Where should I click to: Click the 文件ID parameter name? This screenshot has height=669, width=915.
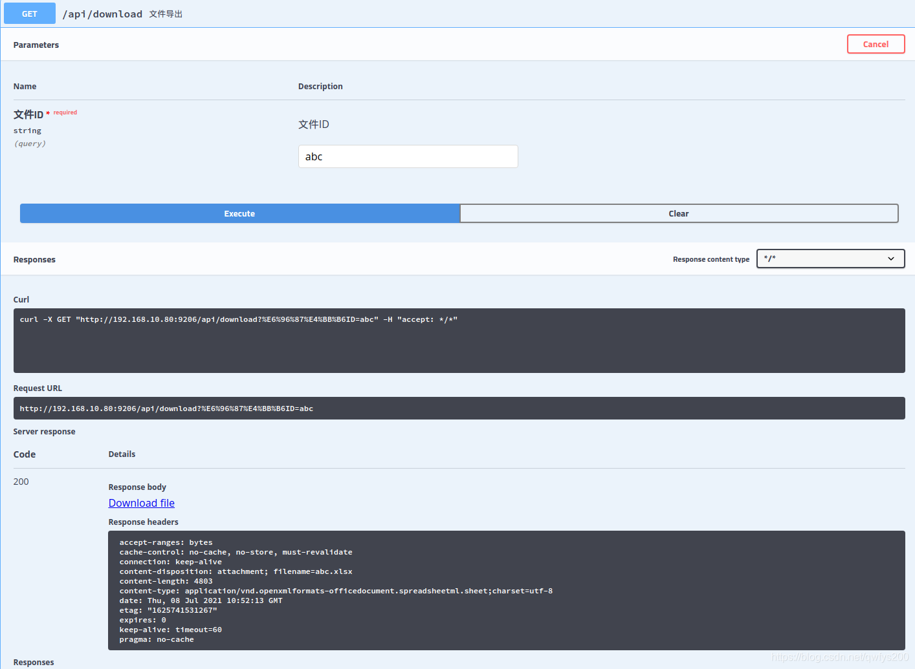pyautogui.click(x=28, y=114)
